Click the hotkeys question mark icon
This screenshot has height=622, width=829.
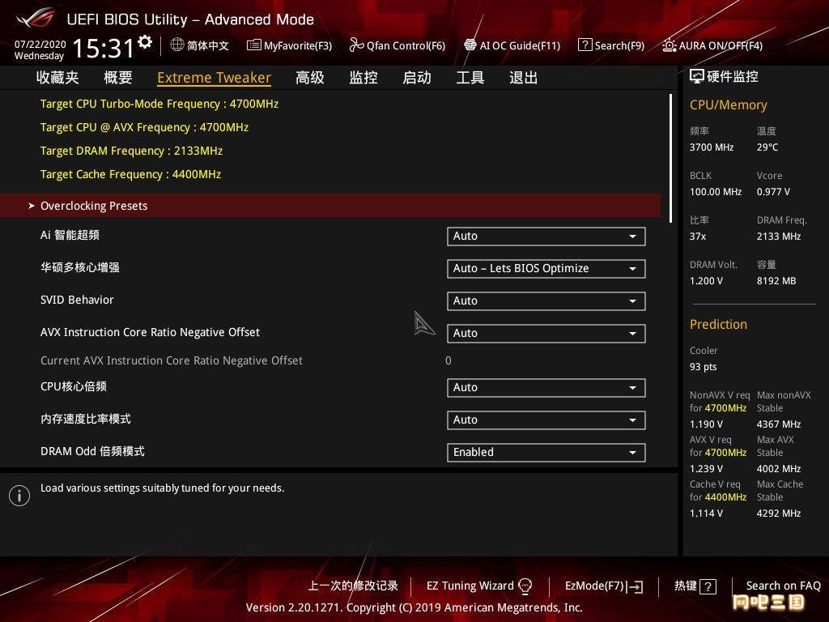[x=708, y=586]
